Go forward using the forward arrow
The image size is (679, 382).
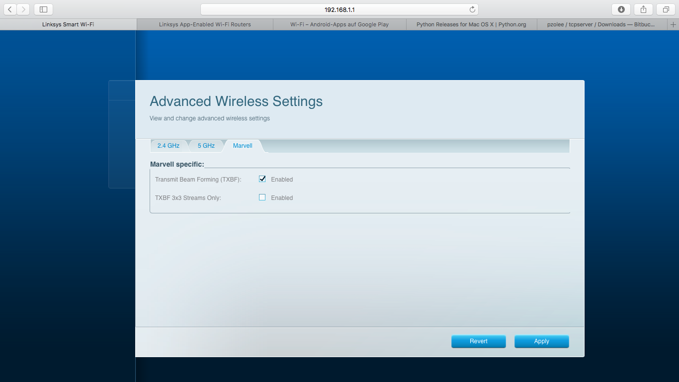tap(23, 9)
